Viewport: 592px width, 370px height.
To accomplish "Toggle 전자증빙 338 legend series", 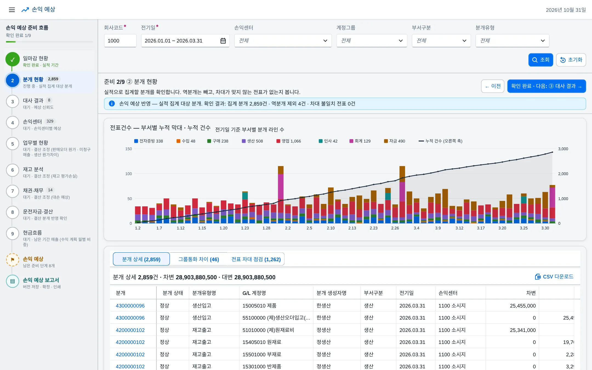I will (x=149, y=141).
